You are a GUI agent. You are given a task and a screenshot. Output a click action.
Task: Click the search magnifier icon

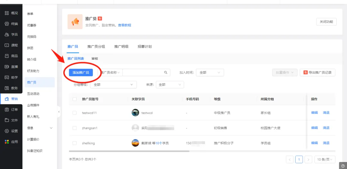click(x=166, y=73)
